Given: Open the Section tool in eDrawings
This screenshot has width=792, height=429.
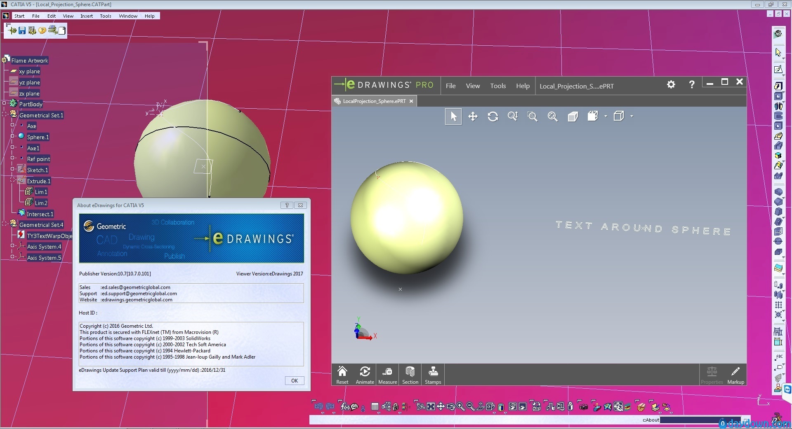Looking at the screenshot, I should (410, 375).
